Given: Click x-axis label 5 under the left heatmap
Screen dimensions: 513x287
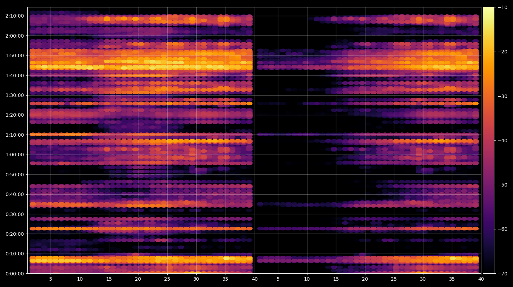Looking at the screenshot, I should [x=51, y=279].
